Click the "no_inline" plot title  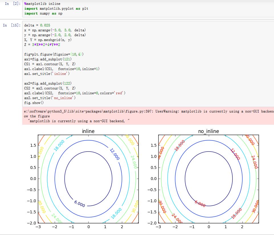point(208,131)
